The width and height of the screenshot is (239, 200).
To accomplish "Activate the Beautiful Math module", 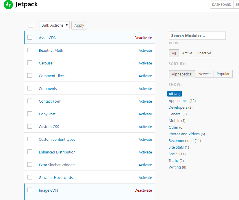I will point(145,51).
